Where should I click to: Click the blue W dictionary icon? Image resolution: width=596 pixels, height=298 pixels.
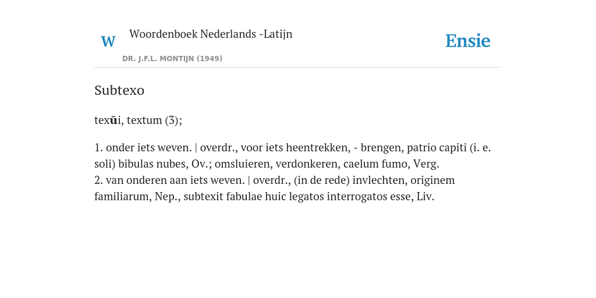click(x=108, y=41)
